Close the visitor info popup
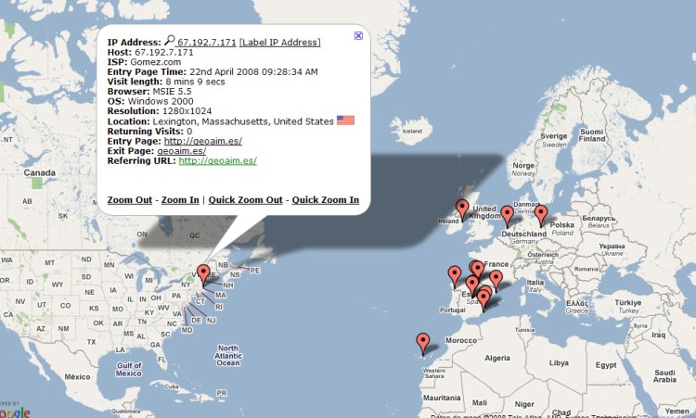The height and width of the screenshot is (418, 696). [x=358, y=35]
